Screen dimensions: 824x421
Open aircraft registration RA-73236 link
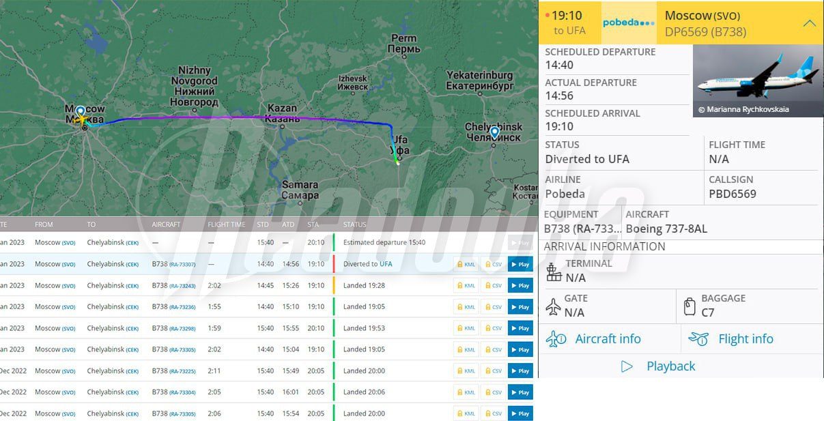(x=182, y=307)
